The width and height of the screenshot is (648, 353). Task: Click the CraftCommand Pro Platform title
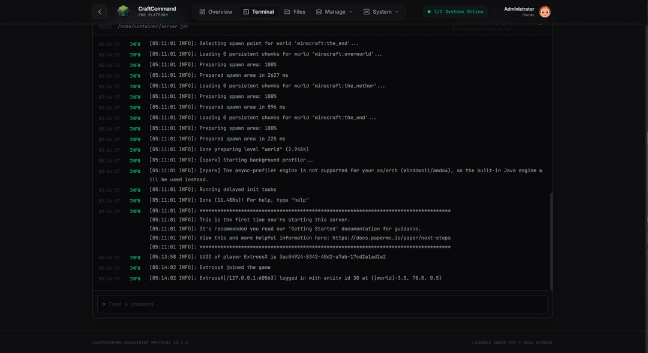tap(157, 11)
